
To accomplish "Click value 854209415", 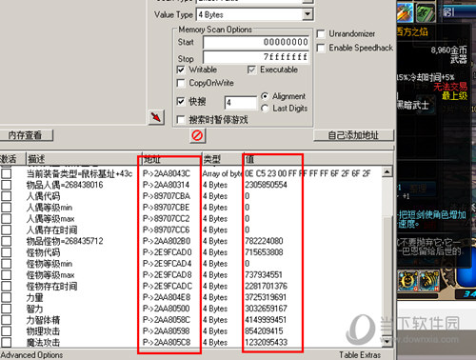I will click(x=264, y=331).
